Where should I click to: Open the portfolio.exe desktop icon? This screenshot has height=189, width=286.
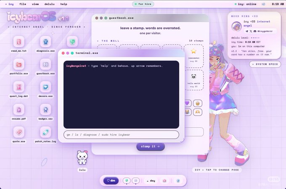(x=19, y=65)
